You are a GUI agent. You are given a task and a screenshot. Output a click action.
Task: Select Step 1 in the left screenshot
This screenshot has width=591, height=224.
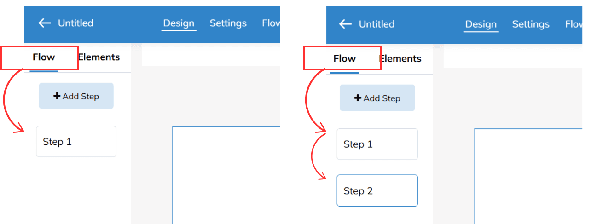point(76,142)
